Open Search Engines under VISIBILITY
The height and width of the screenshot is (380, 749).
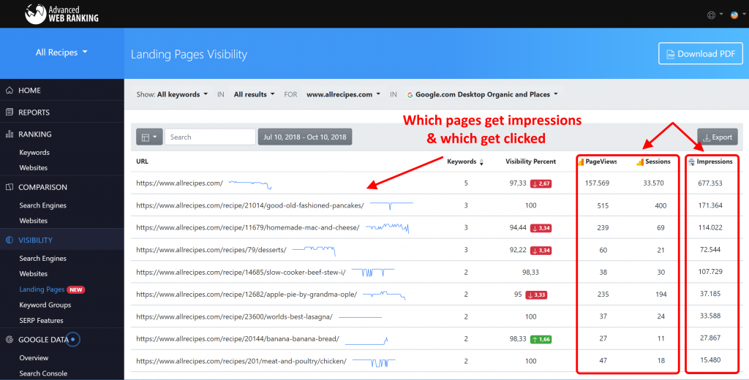(43, 258)
